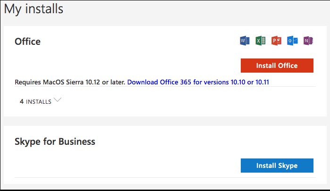330x191 pixels.
Task: Click the 4 INSTALLS label text
Action: point(39,101)
